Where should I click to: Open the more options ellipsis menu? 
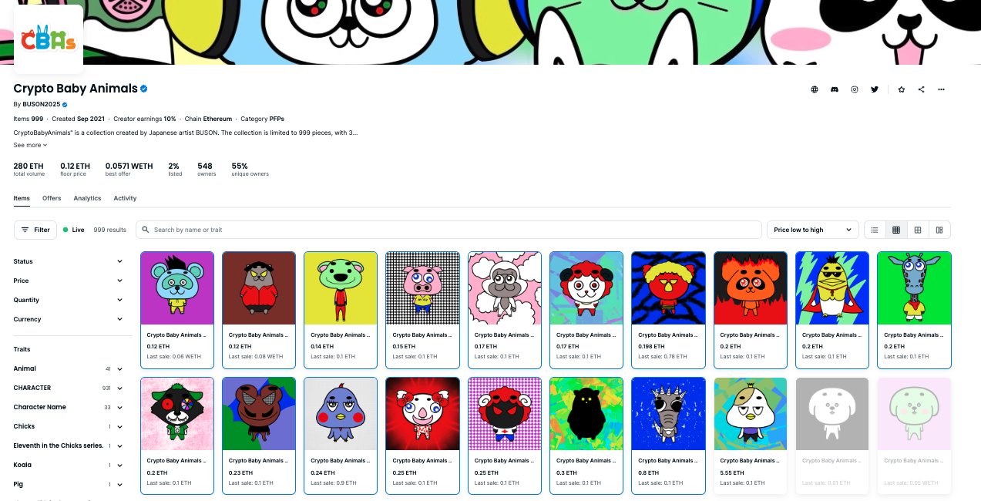(942, 89)
